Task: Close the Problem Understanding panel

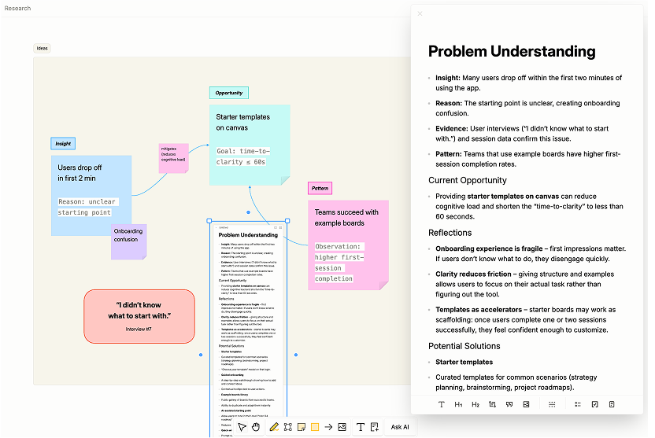Action: click(420, 13)
